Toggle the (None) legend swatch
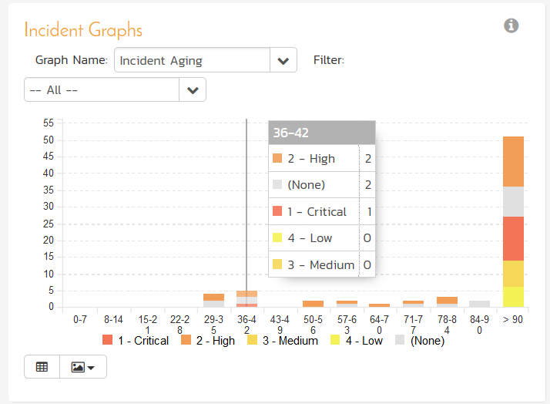Viewport: 550px width, 404px height. pos(401,340)
